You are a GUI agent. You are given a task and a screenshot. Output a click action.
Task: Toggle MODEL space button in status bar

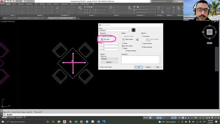pyautogui.click(x=146, y=118)
